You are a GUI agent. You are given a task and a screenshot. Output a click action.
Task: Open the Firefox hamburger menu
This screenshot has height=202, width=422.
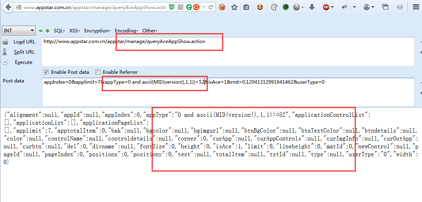coord(416,7)
